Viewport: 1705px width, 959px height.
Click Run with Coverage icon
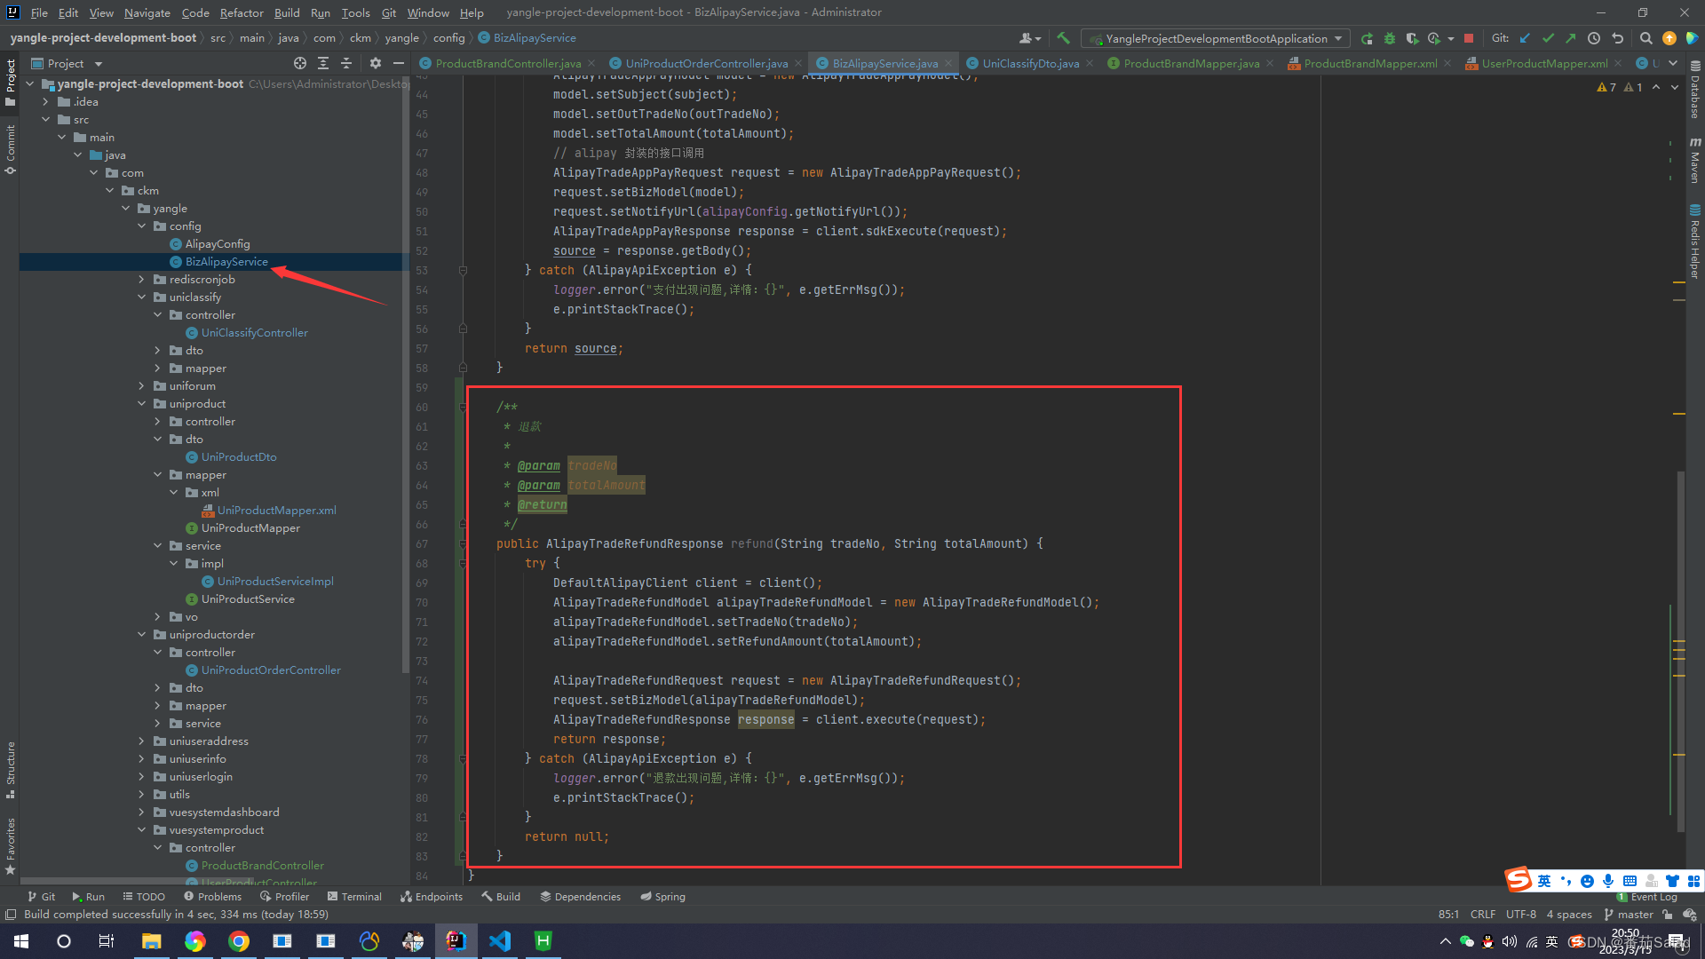[x=1412, y=38]
